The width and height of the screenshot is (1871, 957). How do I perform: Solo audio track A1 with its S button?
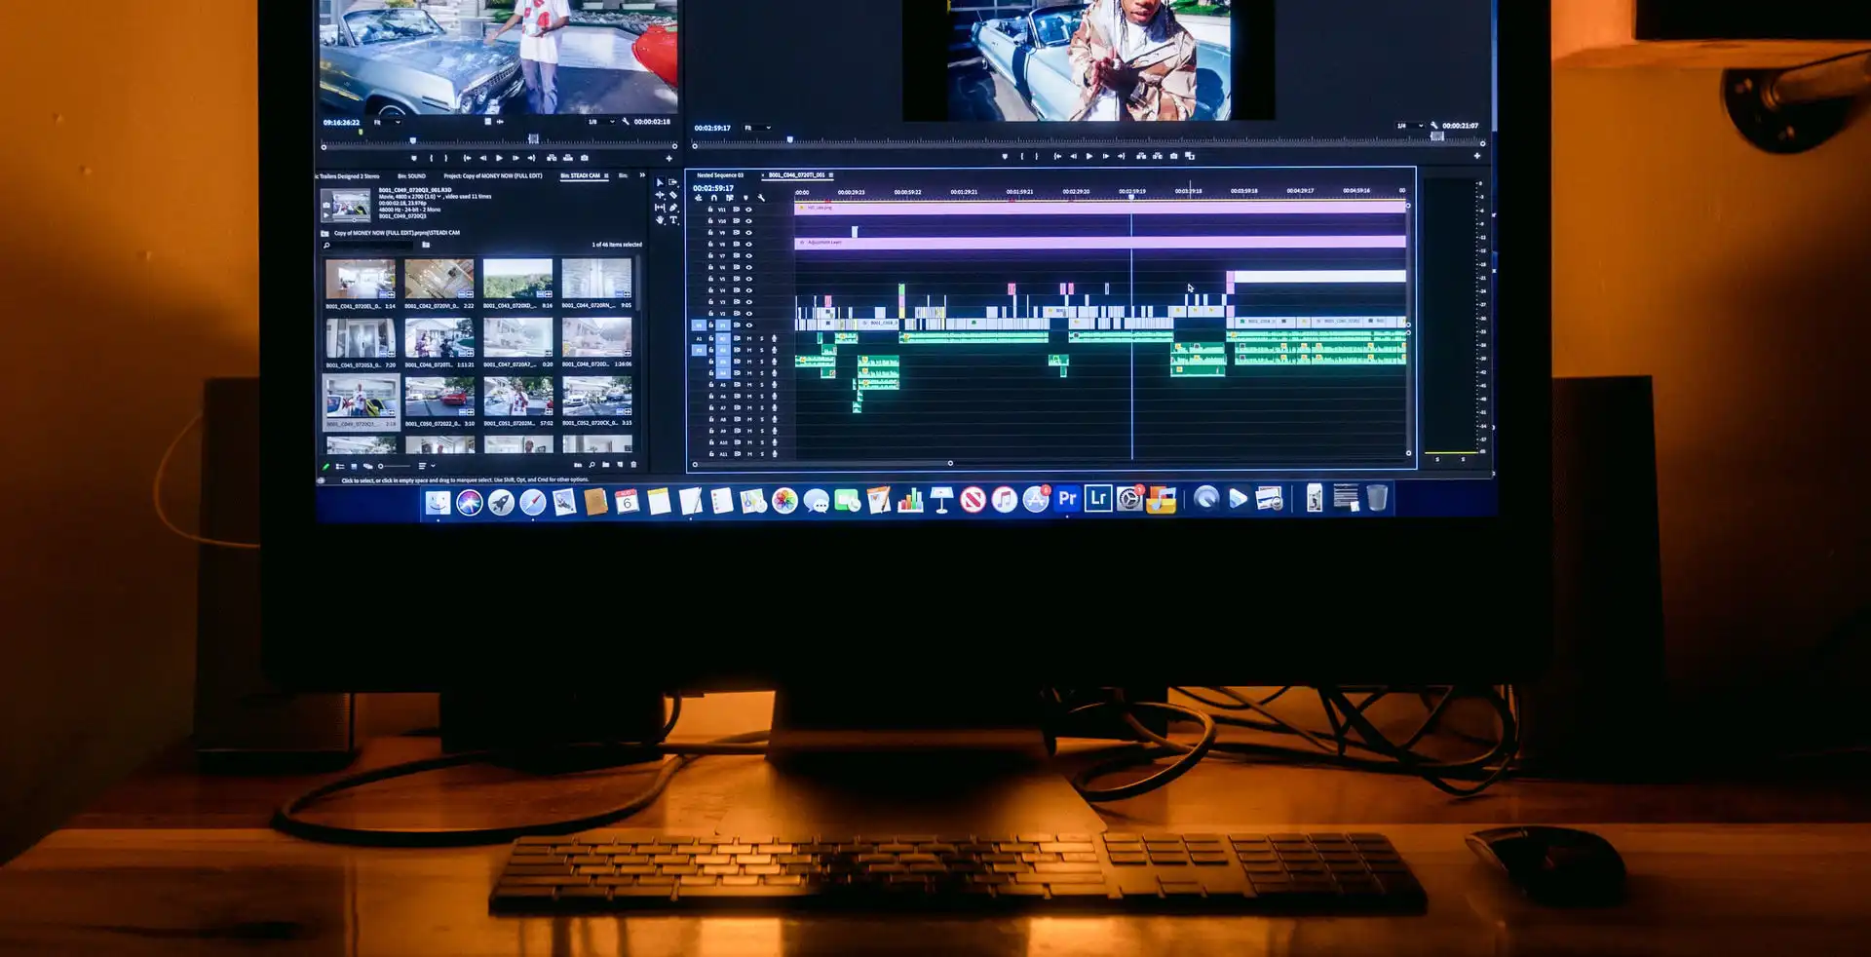point(762,338)
